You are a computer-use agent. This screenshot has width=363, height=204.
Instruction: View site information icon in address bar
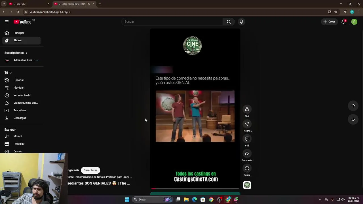pos(26,12)
